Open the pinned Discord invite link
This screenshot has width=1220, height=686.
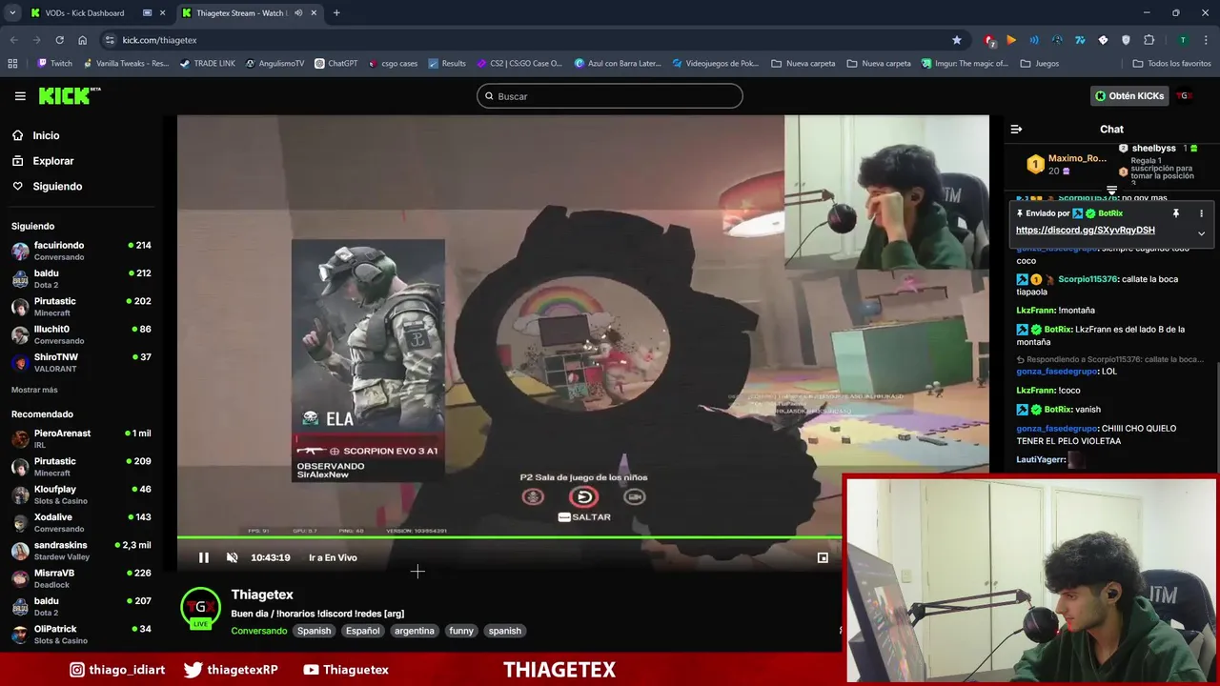[x=1085, y=230]
